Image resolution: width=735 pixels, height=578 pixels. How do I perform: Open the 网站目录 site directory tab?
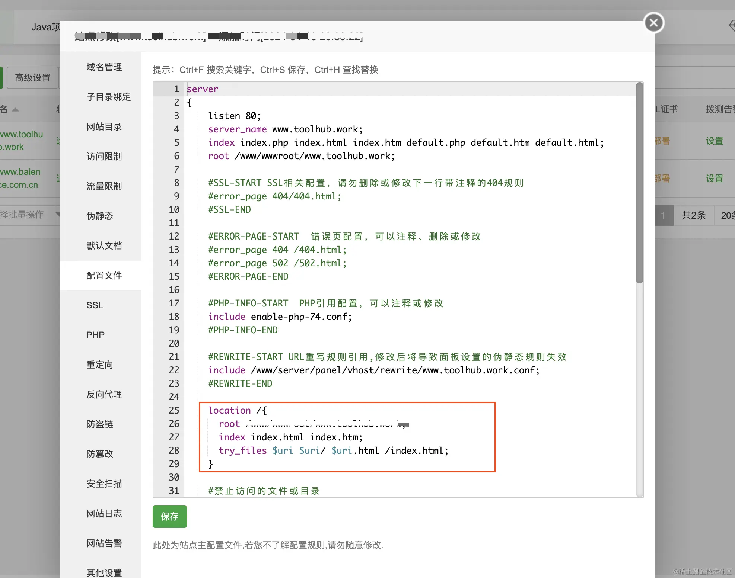pyautogui.click(x=104, y=127)
